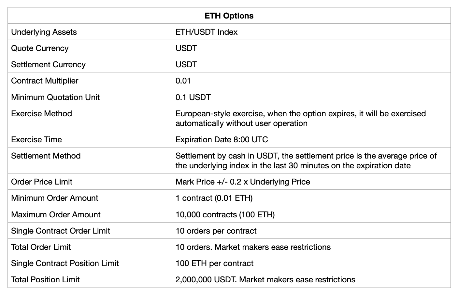Select the Mark Price formula value
Screen dimensions: 458x295
click(x=243, y=182)
